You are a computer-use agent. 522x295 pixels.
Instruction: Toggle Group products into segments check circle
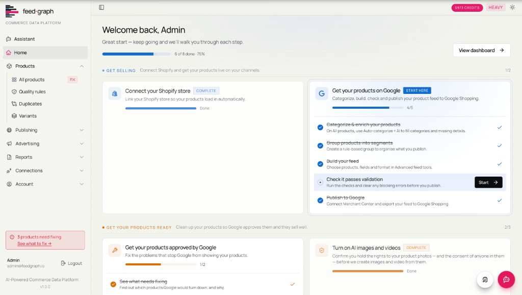click(320, 145)
